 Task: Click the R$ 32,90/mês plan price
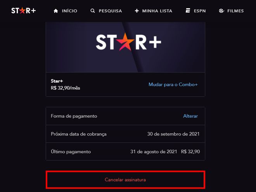(x=66, y=88)
